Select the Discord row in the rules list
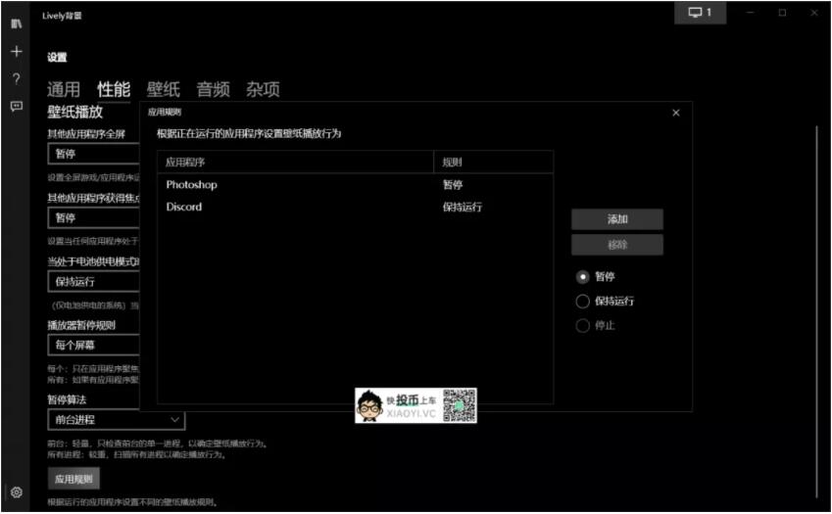 [x=355, y=208]
